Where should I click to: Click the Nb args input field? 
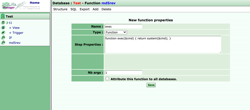pos(123,73)
